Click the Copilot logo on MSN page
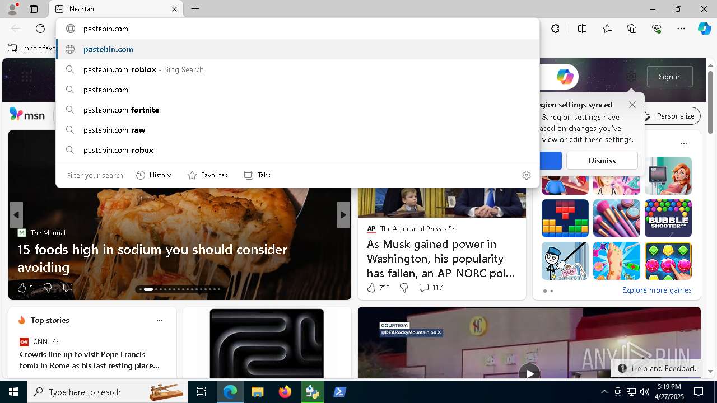The height and width of the screenshot is (403, 717). click(565, 77)
